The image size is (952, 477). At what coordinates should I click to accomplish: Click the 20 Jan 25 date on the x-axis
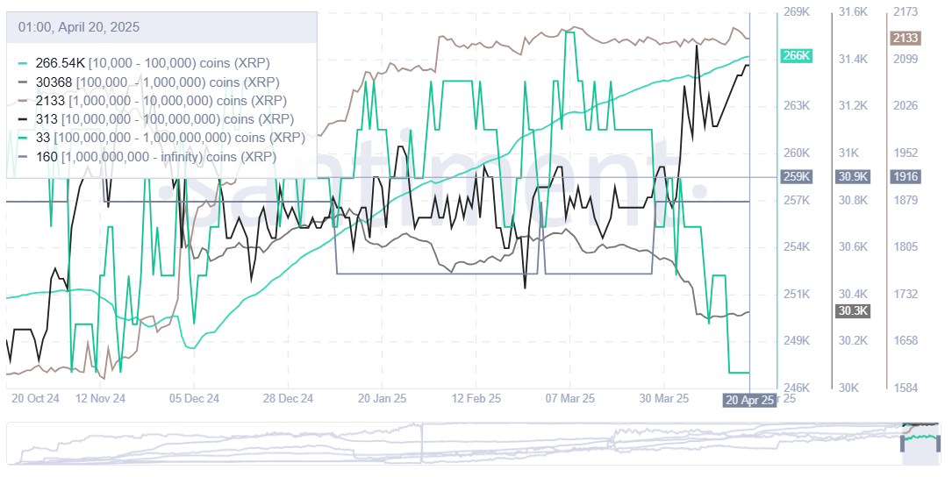tap(382, 398)
